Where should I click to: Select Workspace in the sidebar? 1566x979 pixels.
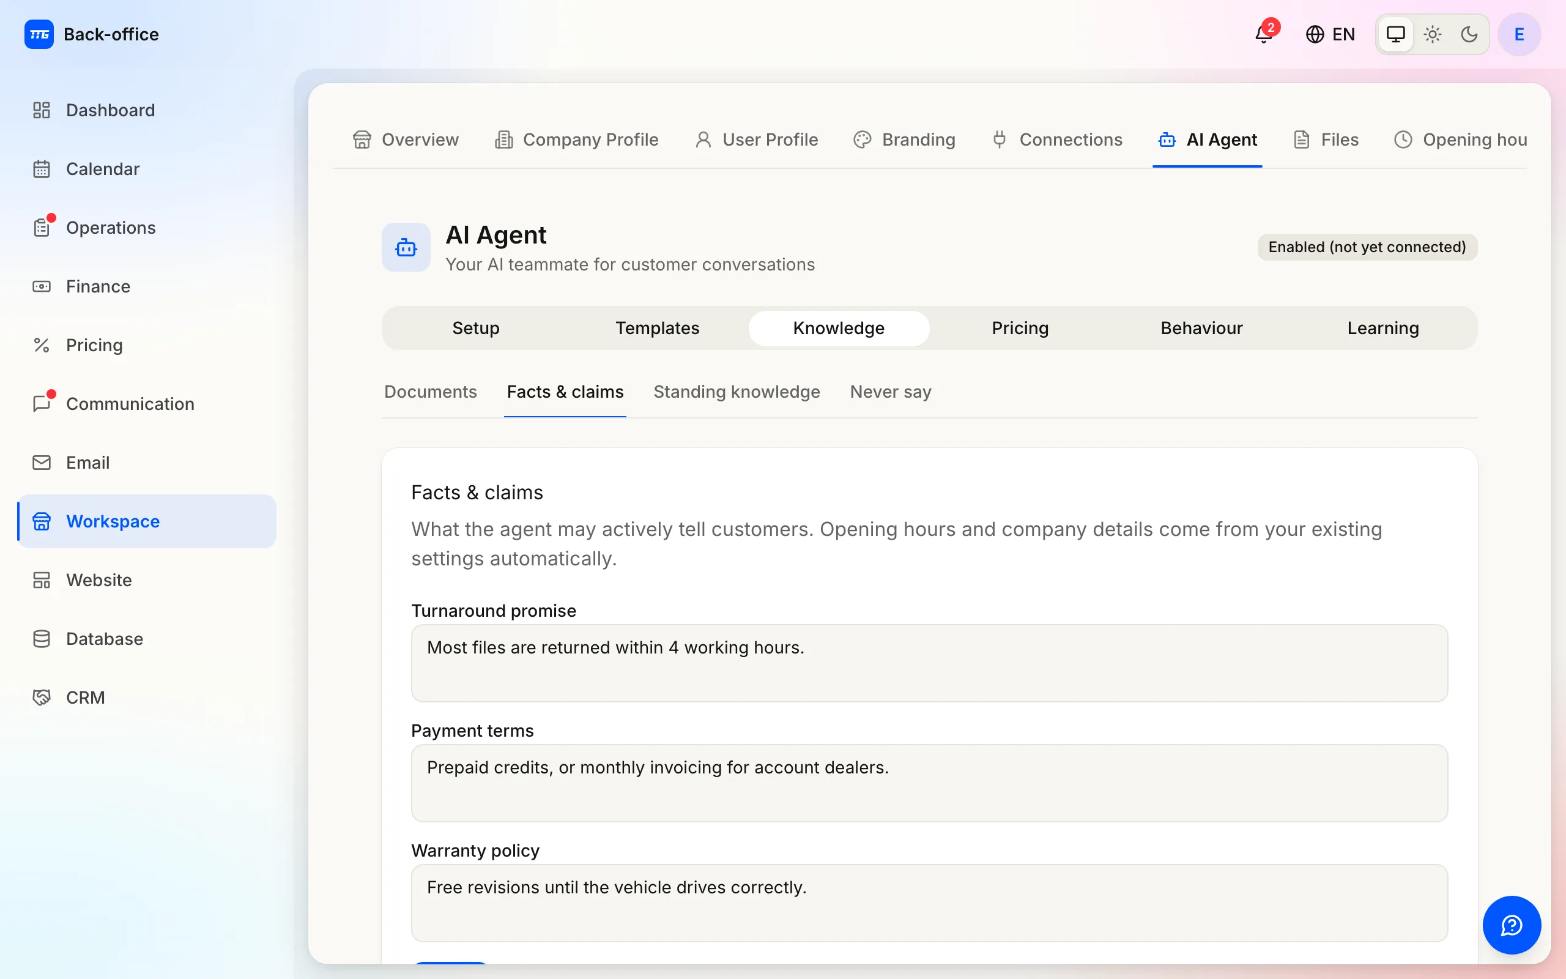pyautogui.click(x=147, y=521)
